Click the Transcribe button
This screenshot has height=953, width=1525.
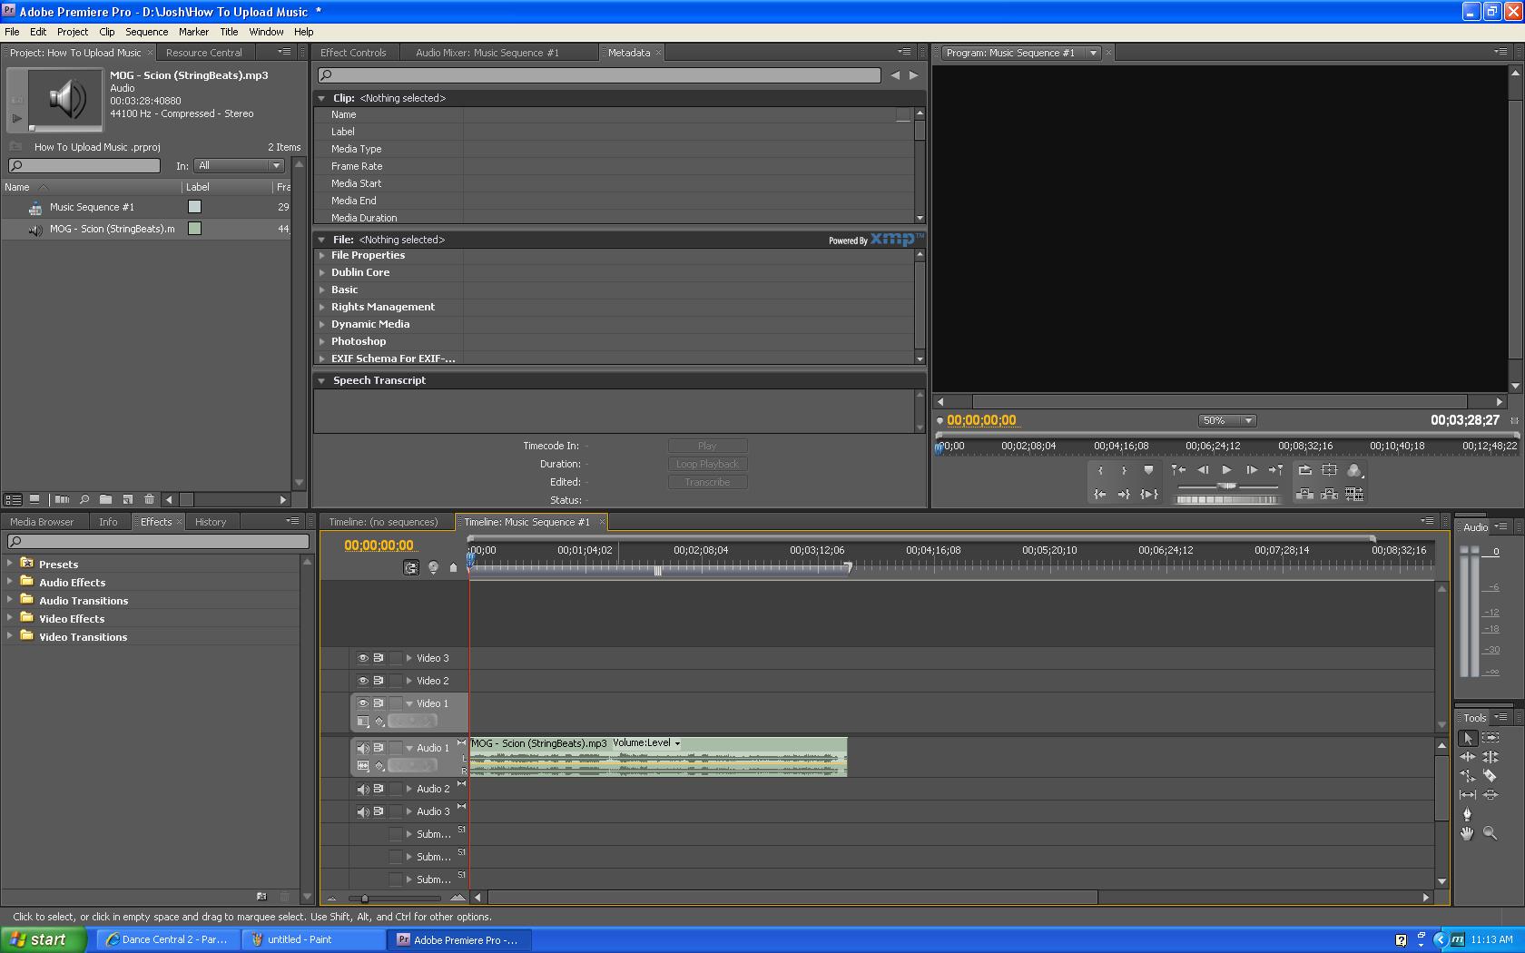[707, 482]
